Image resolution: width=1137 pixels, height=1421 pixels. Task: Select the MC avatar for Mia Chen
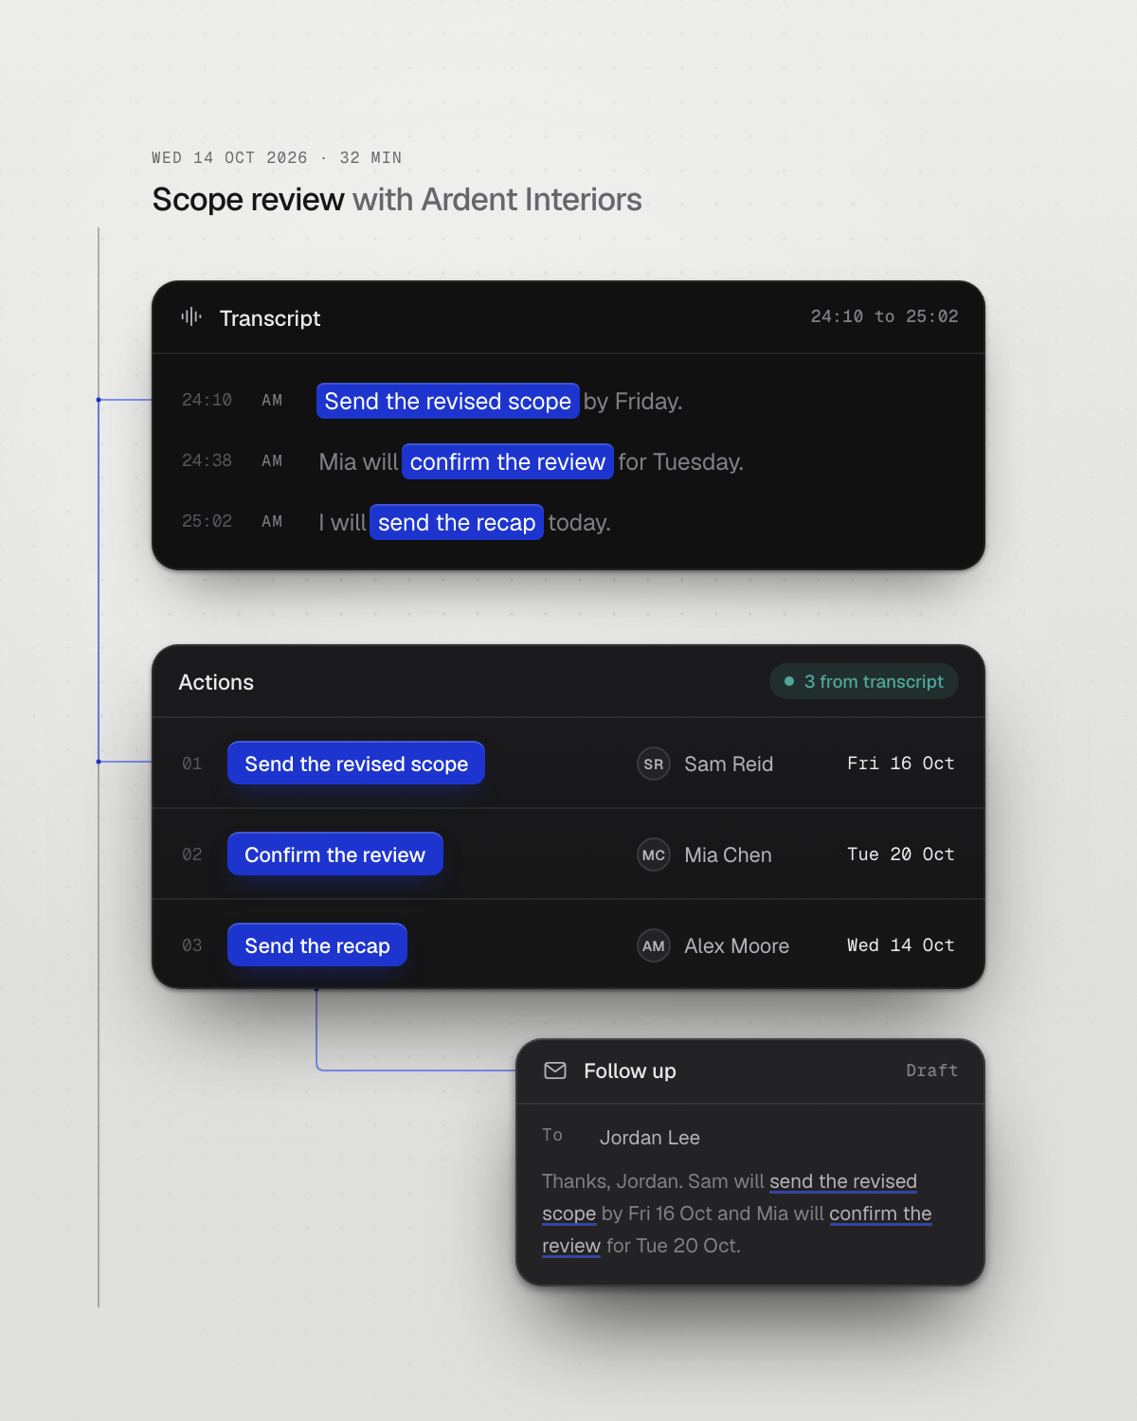(x=654, y=854)
